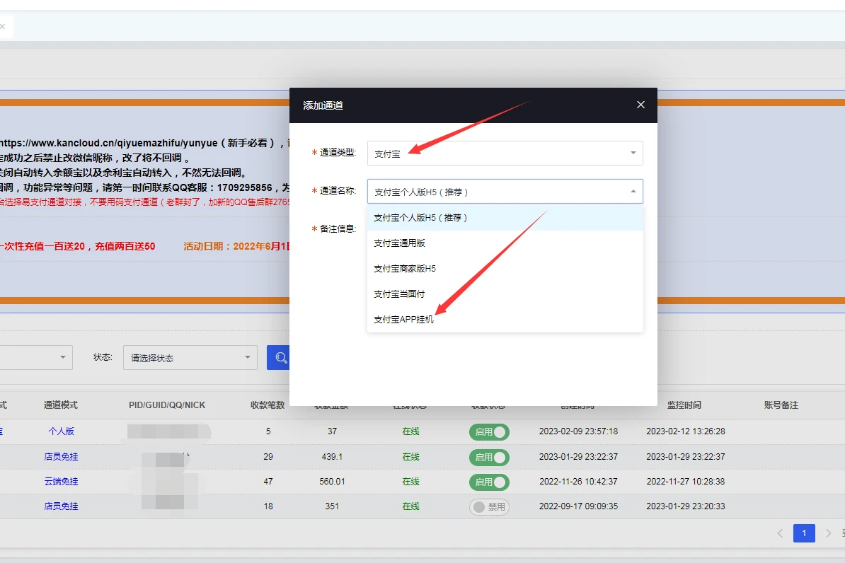Open the 通道类型 dropdown showing 支付宝
The image size is (845, 563).
(x=505, y=153)
